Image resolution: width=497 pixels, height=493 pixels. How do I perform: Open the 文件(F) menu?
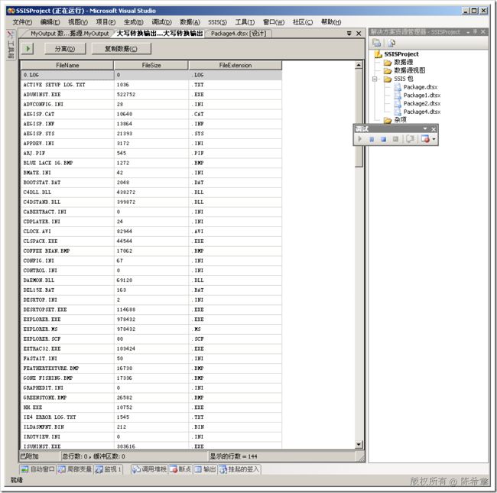22,22
